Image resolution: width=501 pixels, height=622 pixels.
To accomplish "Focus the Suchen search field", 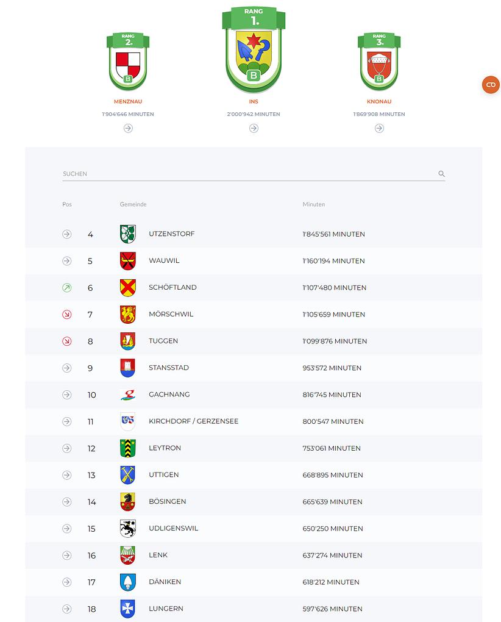I will pos(244,174).
